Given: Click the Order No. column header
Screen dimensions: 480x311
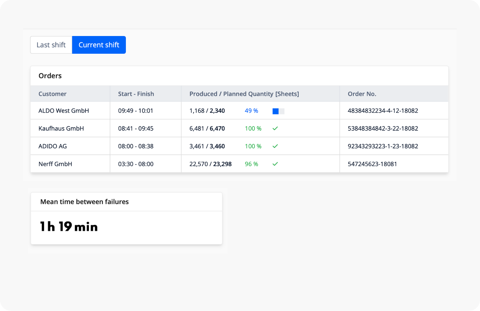Looking at the screenshot, I should [x=362, y=94].
